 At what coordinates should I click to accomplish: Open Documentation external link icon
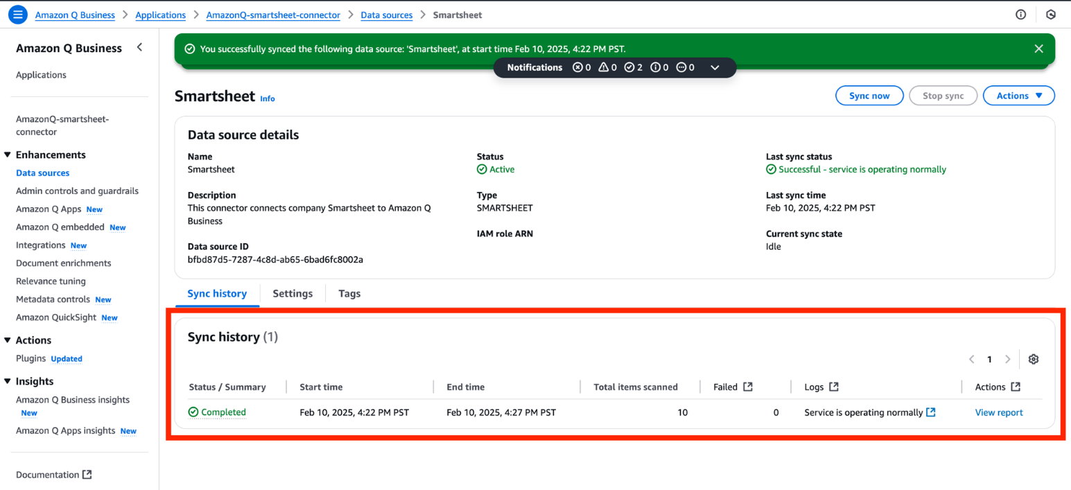(87, 475)
